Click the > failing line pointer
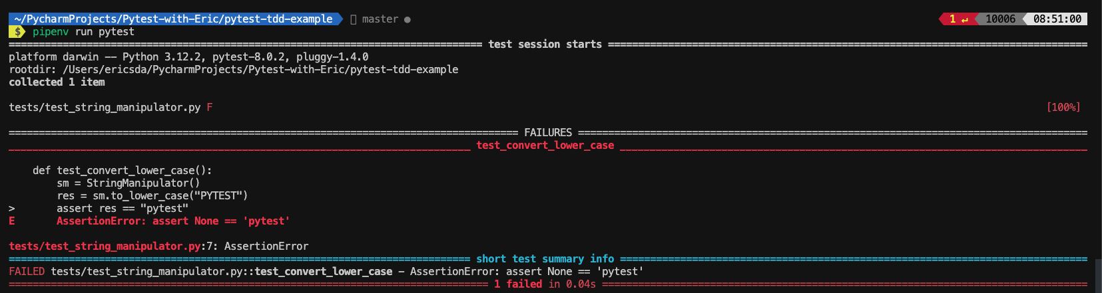Image resolution: width=1102 pixels, height=293 pixels. pos(12,208)
